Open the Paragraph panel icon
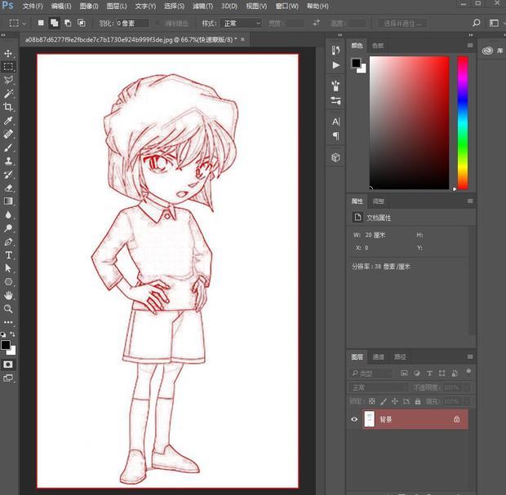The image size is (506, 495). coord(335,136)
